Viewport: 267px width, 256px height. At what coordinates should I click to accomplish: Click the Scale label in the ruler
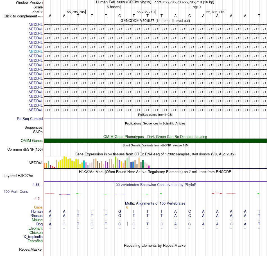38,7
